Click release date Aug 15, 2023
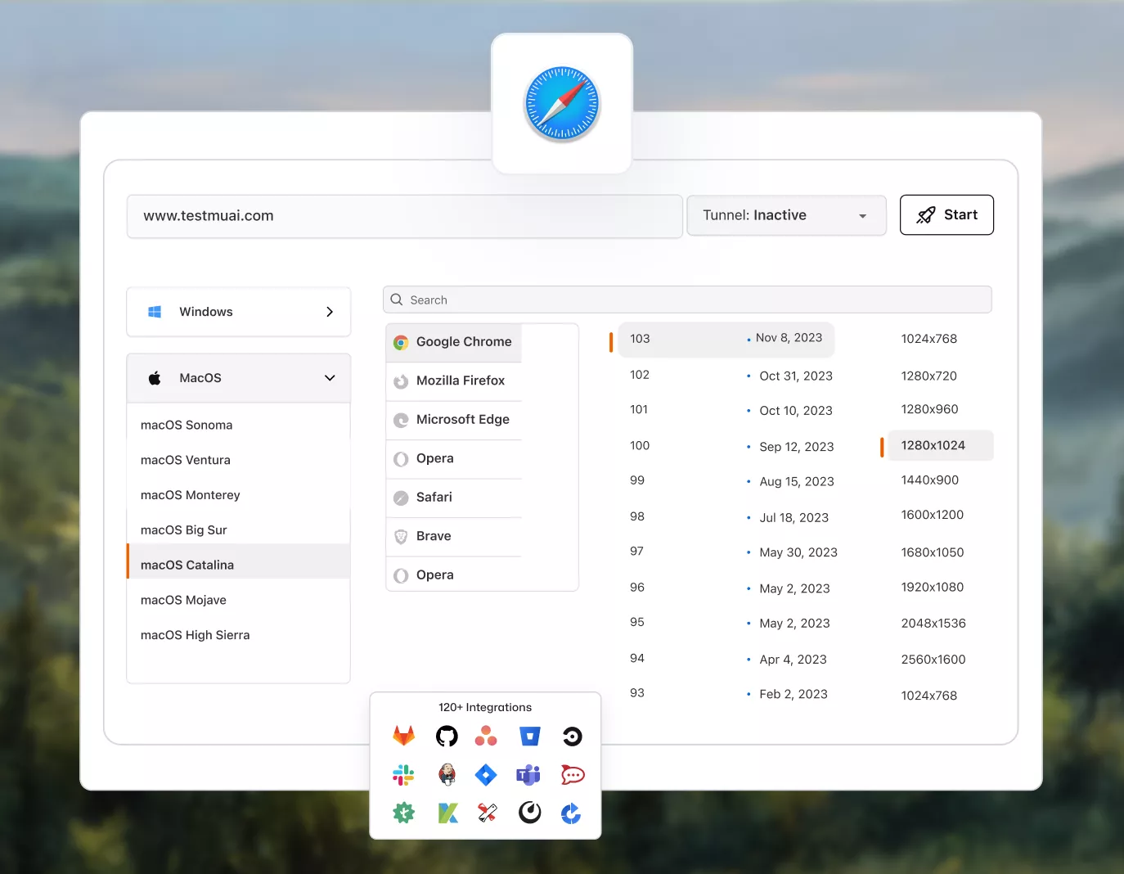This screenshot has height=874, width=1124. (797, 482)
